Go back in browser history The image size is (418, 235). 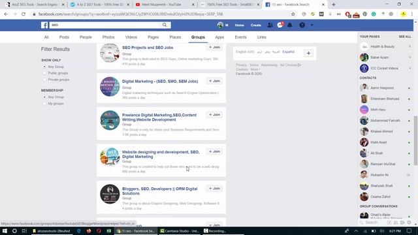click(6, 14)
